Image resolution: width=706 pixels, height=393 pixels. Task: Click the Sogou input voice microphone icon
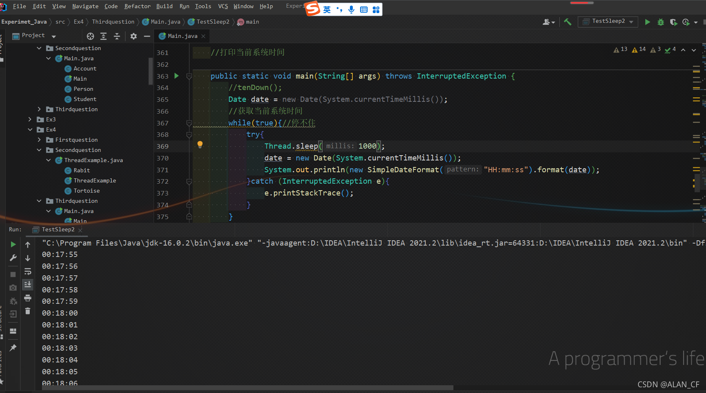[x=351, y=9]
